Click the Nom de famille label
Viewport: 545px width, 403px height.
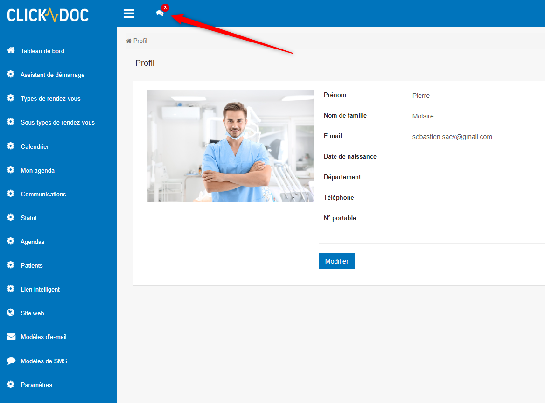(x=345, y=115)
